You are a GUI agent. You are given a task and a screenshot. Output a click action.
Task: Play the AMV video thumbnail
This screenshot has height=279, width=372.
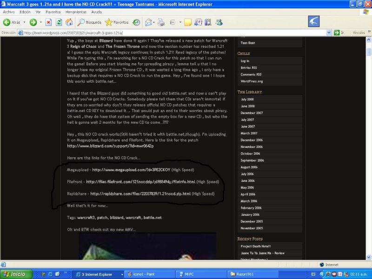pos(147,246)
